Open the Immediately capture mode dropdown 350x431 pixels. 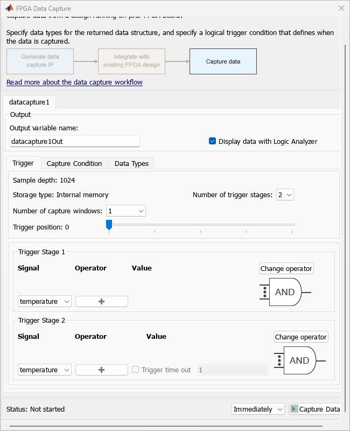[258, 409]
